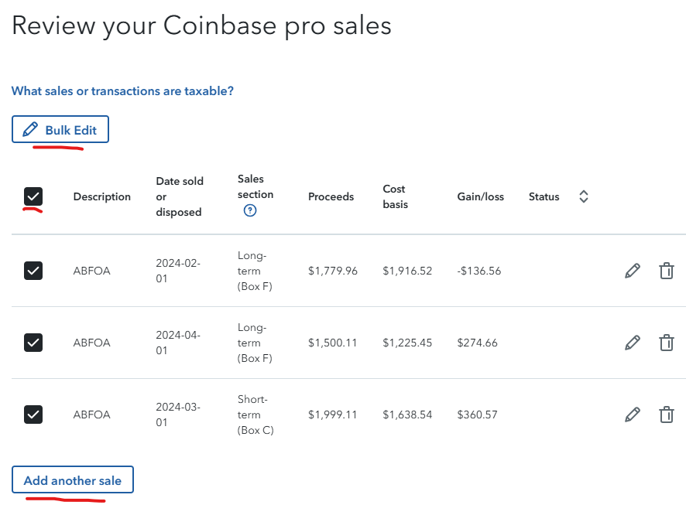This screenshot has height=522, width=686.
Task: Click Add another sale
Action: [73, 480]
